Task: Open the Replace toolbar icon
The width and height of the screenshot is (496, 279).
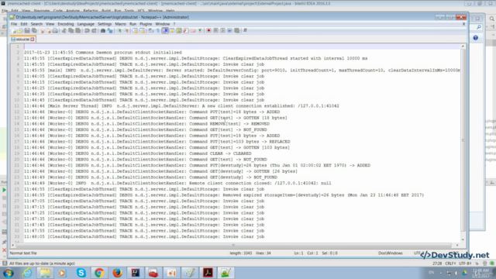Action: coord(110,30)
